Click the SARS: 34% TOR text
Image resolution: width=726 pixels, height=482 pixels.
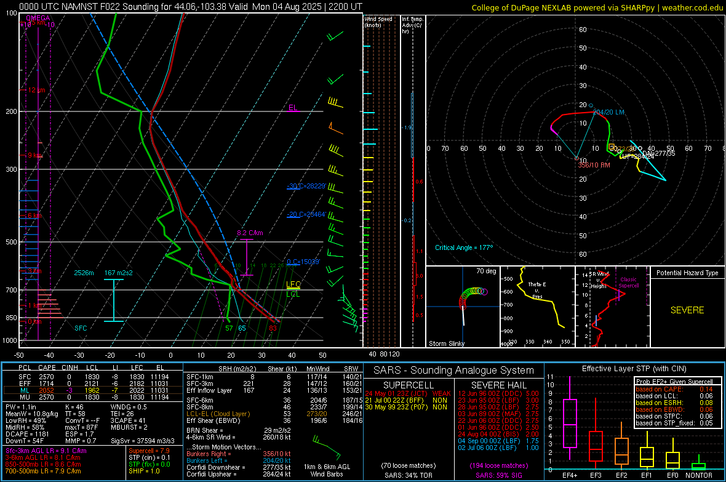point(408,475)
